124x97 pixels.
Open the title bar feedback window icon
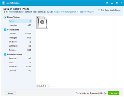click(x=107, y=3)
